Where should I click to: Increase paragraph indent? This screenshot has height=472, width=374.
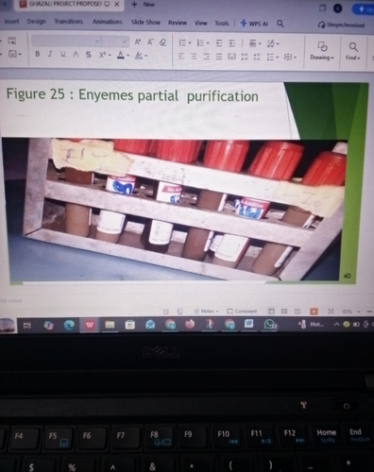232,43
